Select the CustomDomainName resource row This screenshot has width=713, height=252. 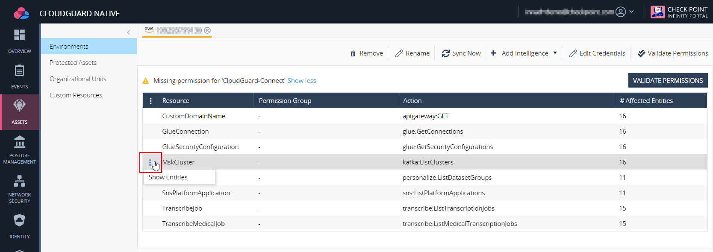pos(425,116)
